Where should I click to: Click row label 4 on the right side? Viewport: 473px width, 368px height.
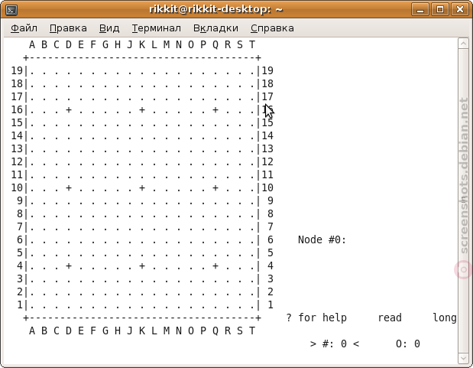point(271,266)
